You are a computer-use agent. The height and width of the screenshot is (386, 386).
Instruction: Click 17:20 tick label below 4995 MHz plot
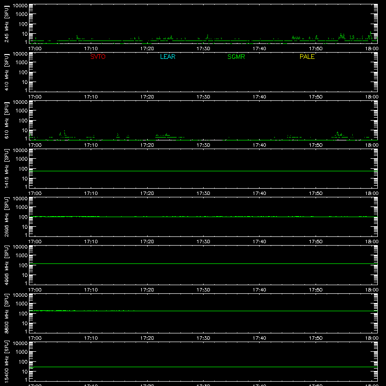click(147, 290)
